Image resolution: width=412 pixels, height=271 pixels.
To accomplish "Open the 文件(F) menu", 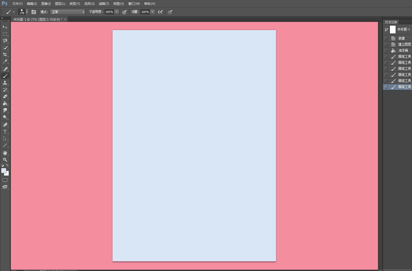I will pyautogui.click(x=17, y=4).
